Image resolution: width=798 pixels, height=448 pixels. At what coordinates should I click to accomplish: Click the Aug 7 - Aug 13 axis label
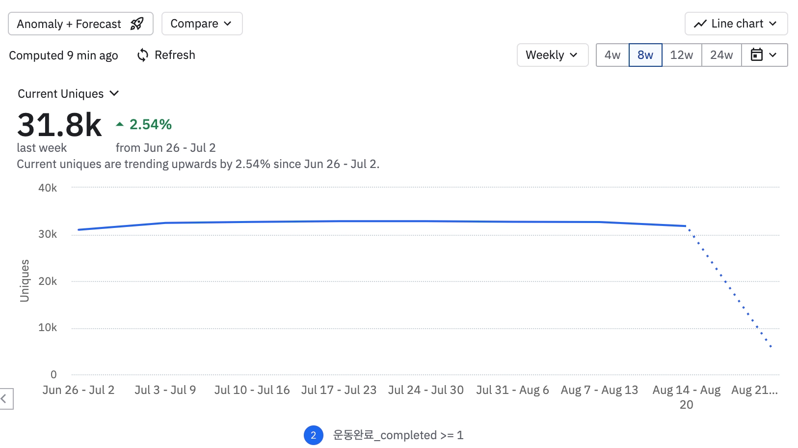click(599, 390)
